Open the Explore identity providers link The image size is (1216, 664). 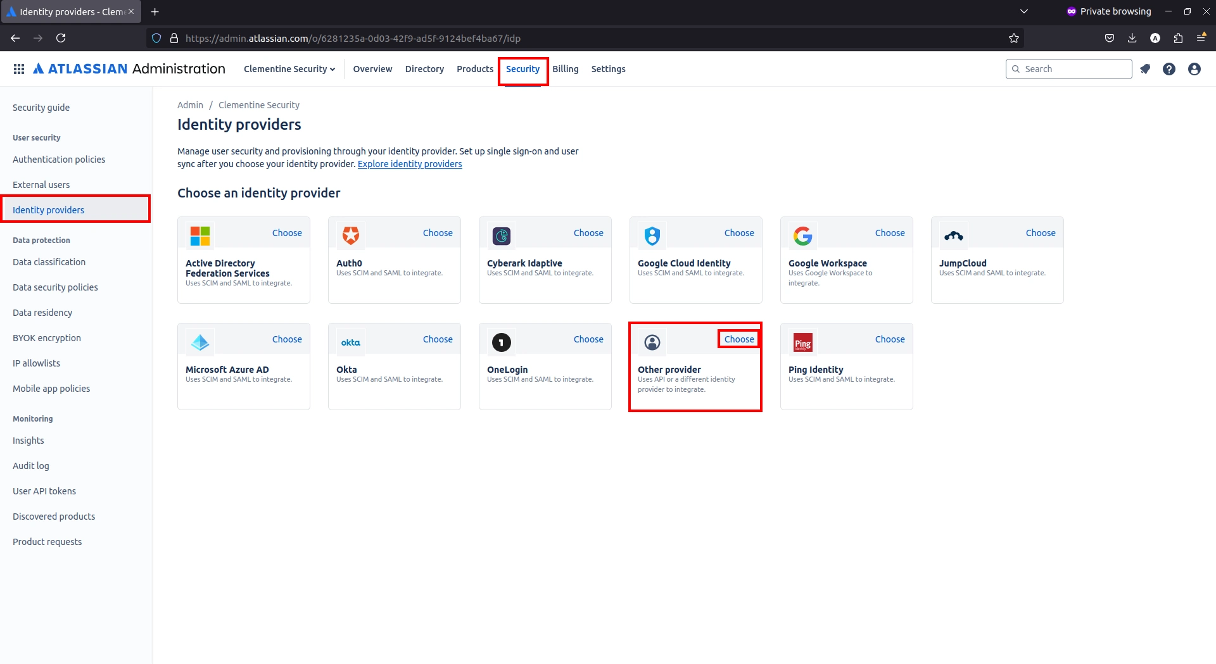click(410, 164)
